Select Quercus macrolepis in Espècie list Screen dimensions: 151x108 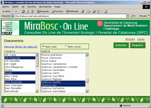pos(63,91)
